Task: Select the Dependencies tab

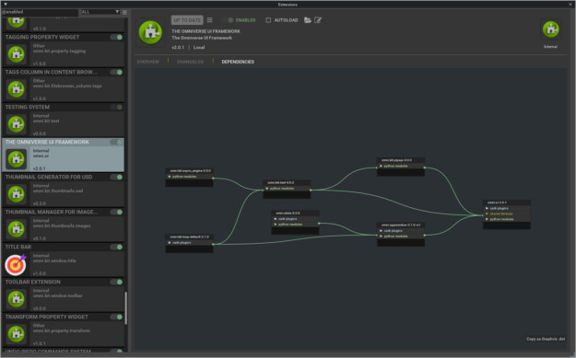Action: (x=238, y=62)
